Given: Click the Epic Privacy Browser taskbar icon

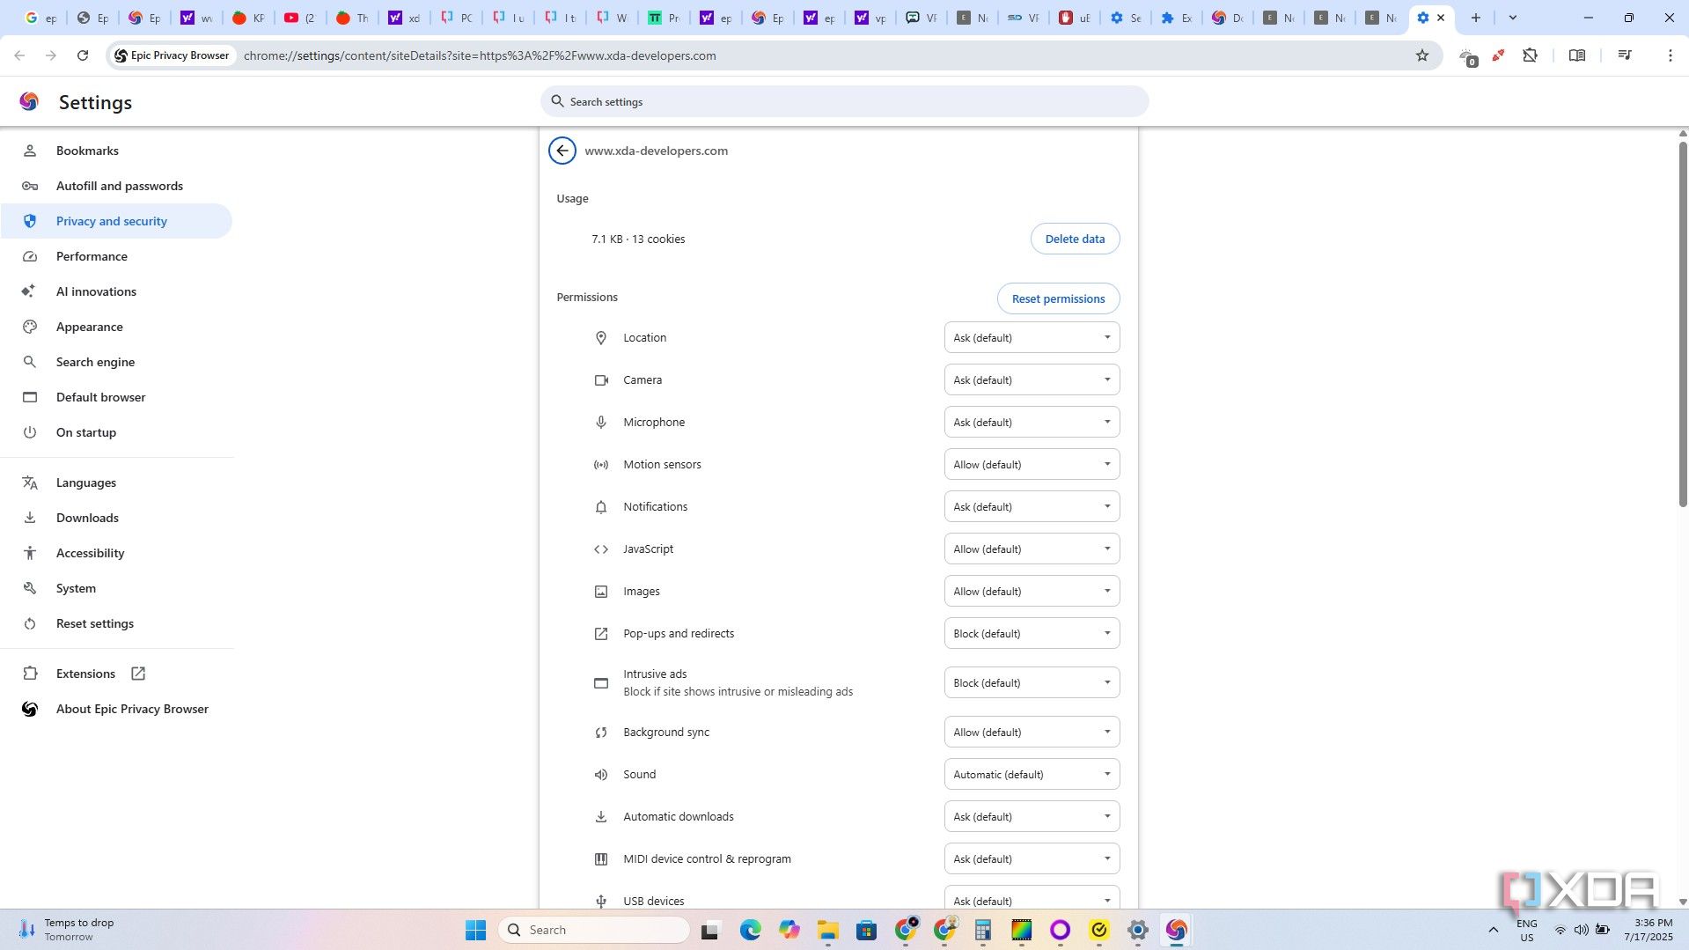Looking at the screenshot, I should 1176,930.
